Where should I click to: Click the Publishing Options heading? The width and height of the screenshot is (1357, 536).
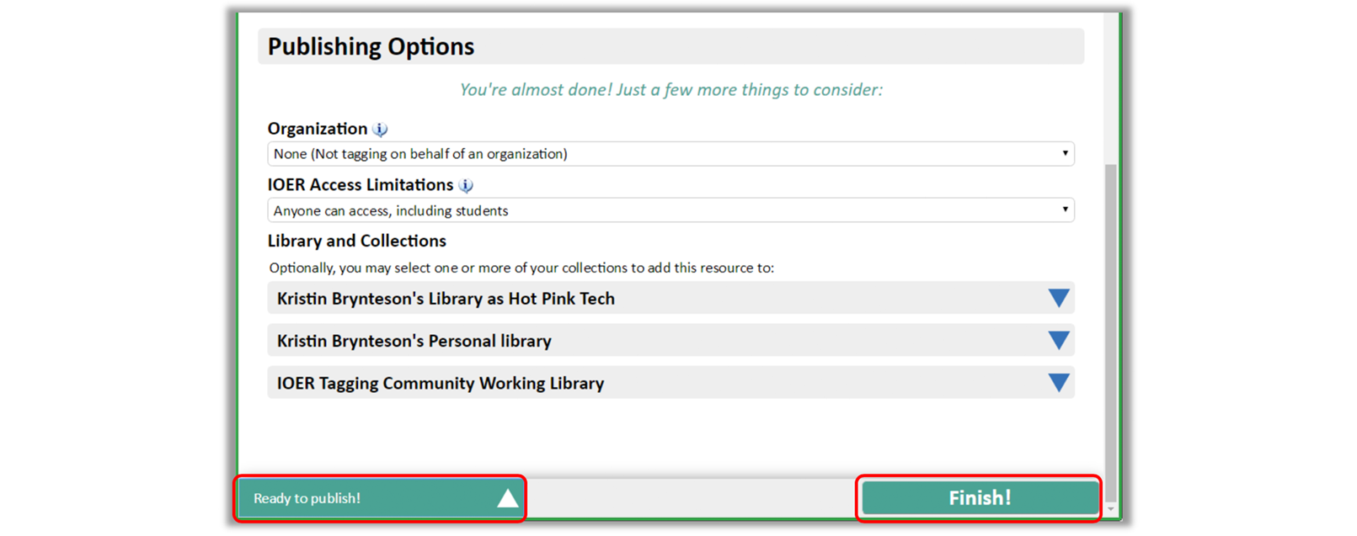tap(371, 46)
